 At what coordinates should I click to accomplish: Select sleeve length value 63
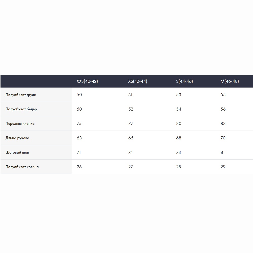point(79,138)
